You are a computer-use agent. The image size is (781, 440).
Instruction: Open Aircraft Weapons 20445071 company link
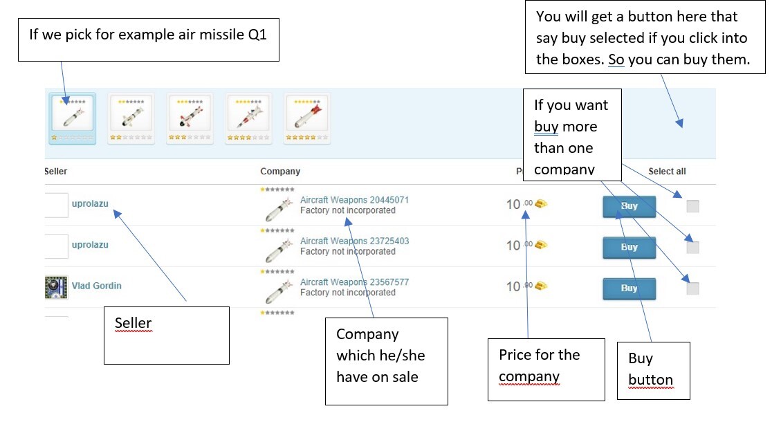(354, 200)
